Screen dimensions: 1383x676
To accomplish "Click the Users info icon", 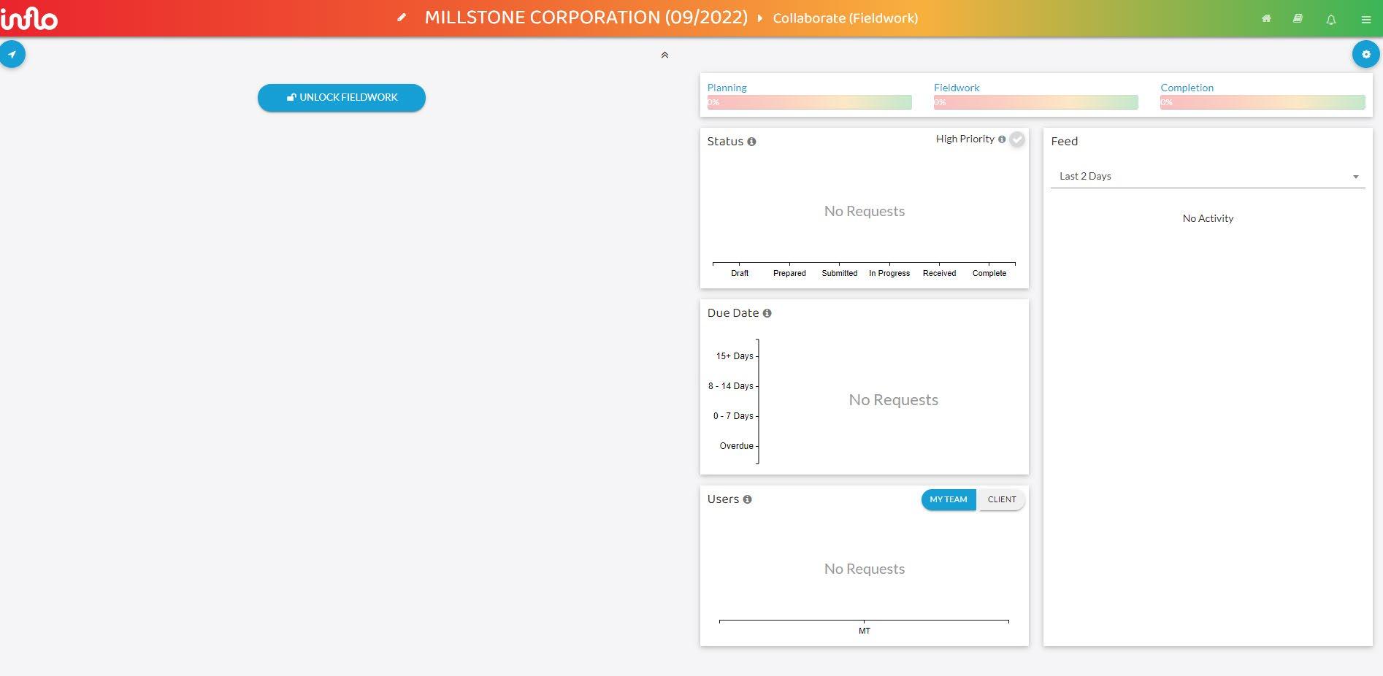I will pyautogui.click(x=747, y=499).
